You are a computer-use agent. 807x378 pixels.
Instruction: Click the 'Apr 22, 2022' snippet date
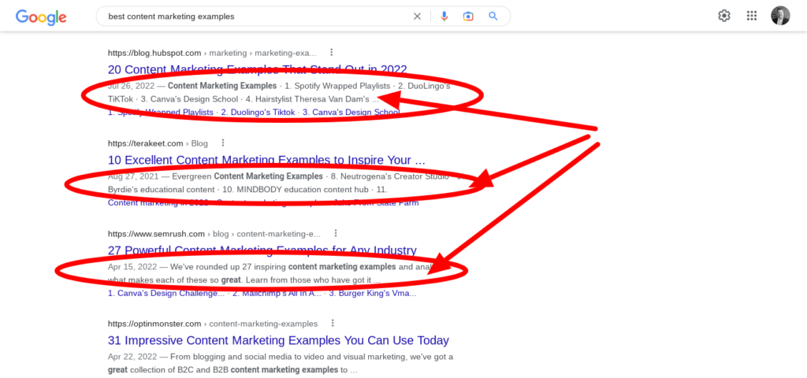(132, 357)
